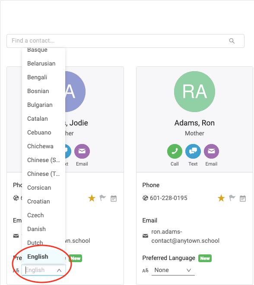
Task: Toggle star favorite on Jodie's phone row
Action: tap(92, 198)
